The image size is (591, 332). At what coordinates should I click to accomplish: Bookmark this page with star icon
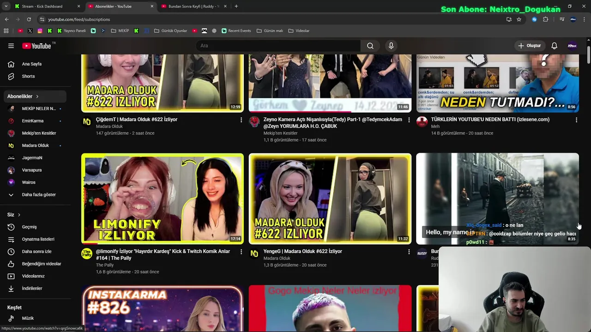click(x=519, y=19)
